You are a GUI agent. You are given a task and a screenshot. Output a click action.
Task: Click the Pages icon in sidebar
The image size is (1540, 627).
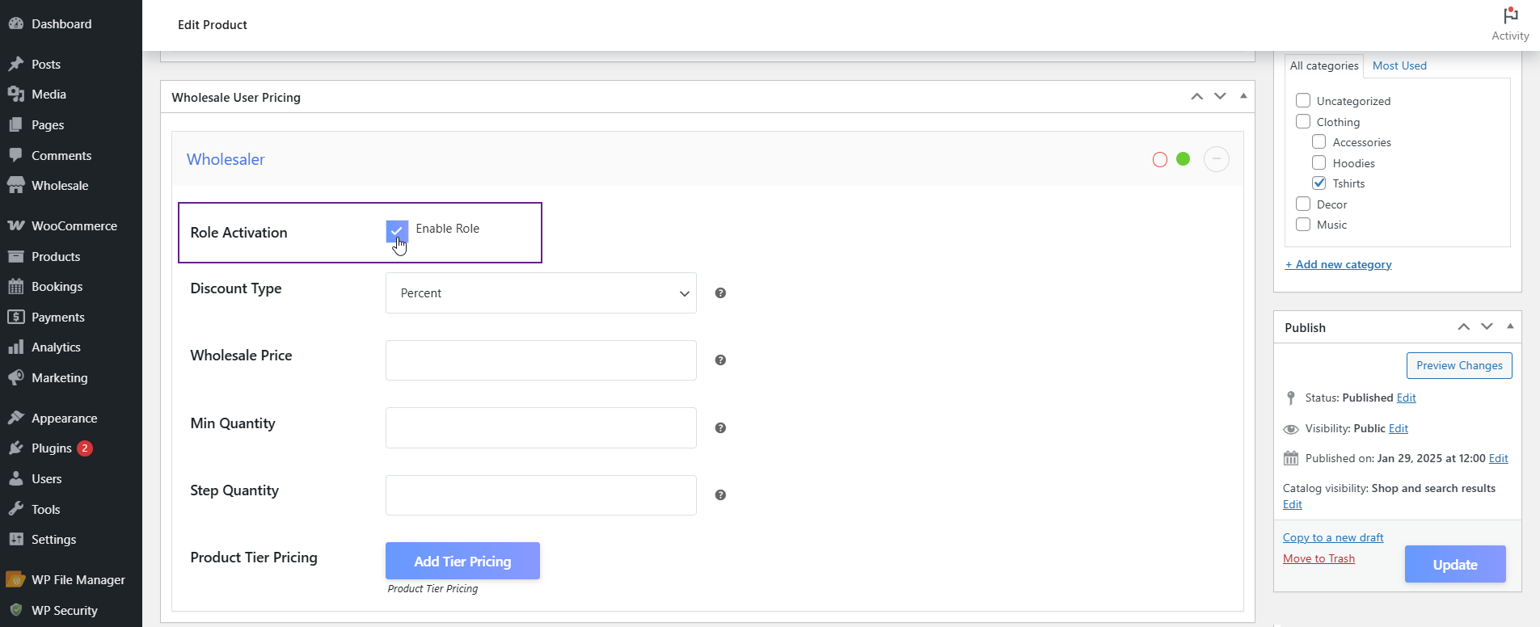[x=15, y=124]
